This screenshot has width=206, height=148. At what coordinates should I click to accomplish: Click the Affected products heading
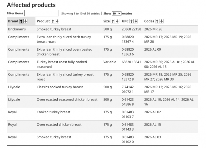coord(31,5)
